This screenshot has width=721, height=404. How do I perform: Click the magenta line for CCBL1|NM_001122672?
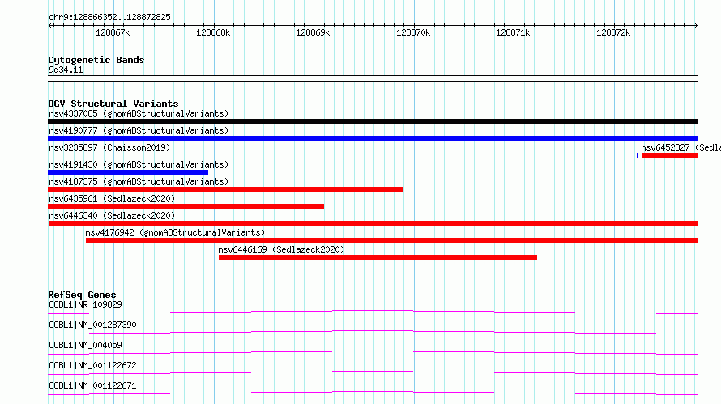coord(373,372)
